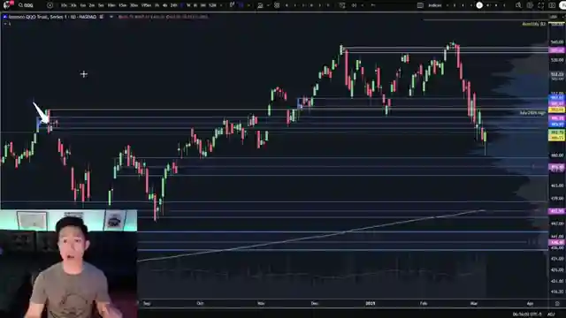Viewport: 566px width, 318px height.
Task: Select the 15m timeframe
Action: [123, 5]
